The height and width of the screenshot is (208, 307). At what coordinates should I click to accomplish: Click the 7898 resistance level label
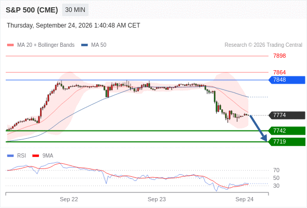pos(279,56)
